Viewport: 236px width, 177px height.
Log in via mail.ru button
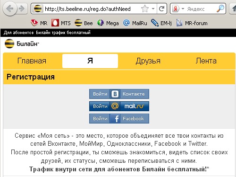(119, 106)
